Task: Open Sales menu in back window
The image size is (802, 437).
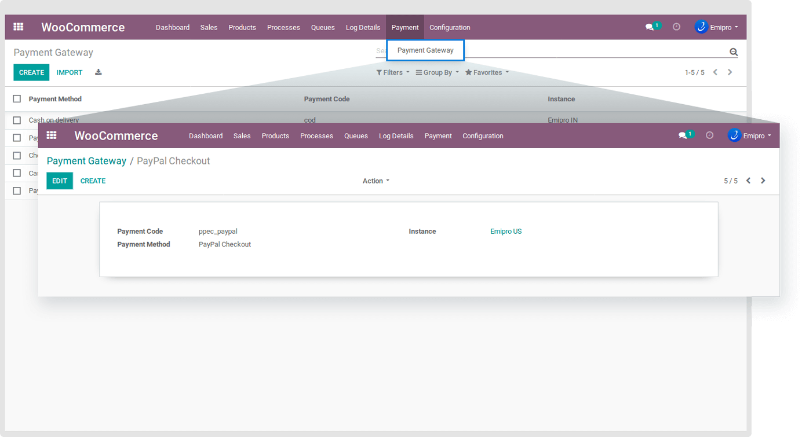Action: (209, 27)
